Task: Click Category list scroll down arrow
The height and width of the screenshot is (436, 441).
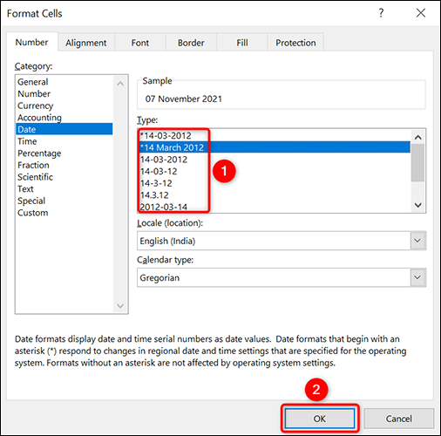Action: (x=120, y=306)
